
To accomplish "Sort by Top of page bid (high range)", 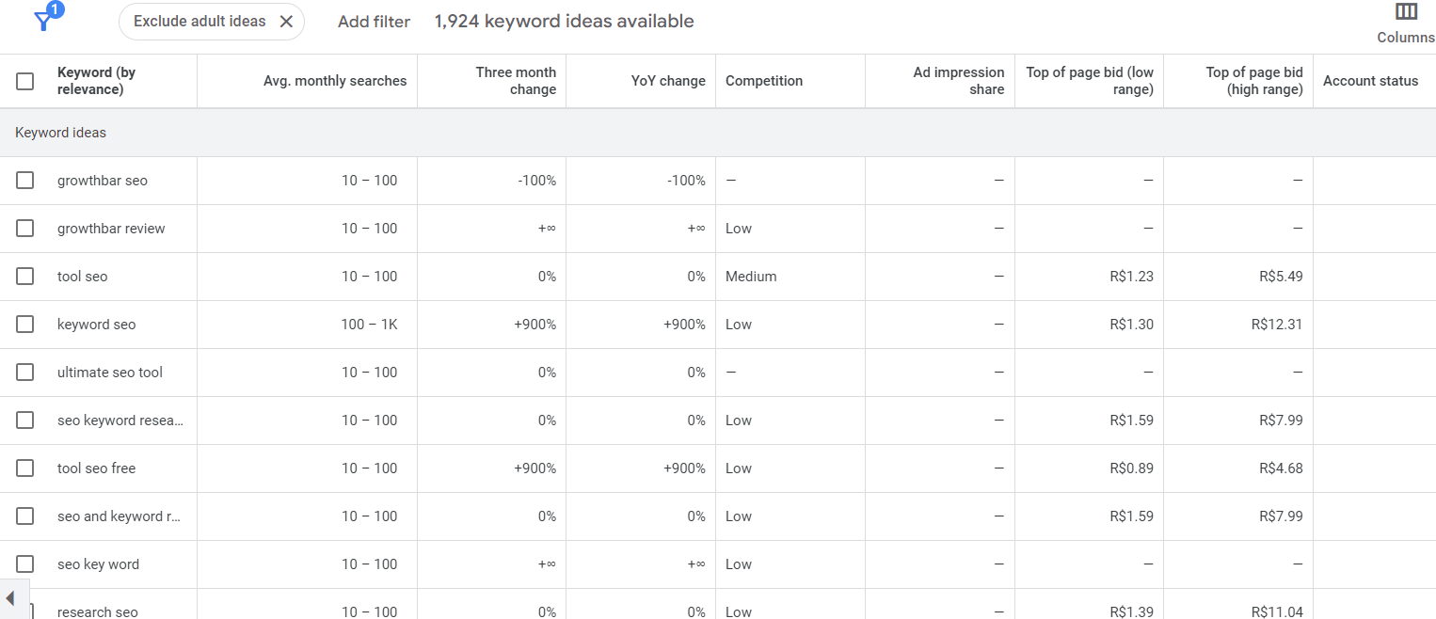I will coord(1254,81).
